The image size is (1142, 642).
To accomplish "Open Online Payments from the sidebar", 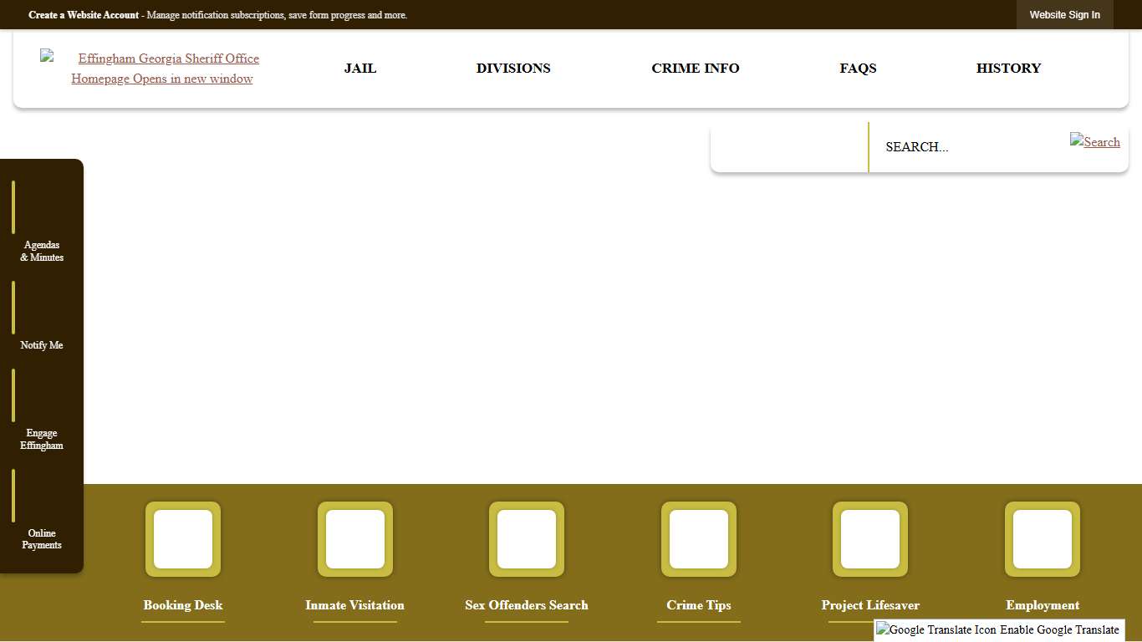I will (x=41, y=538).
